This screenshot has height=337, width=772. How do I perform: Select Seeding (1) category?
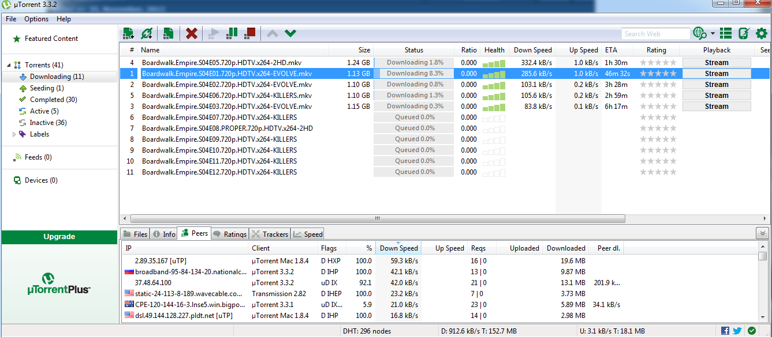(x=46, y=88)
